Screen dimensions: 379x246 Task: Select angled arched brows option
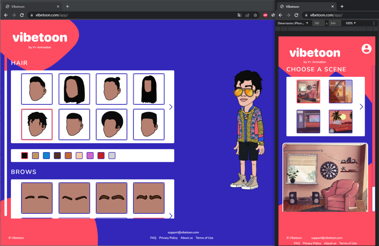coord(74,198)
